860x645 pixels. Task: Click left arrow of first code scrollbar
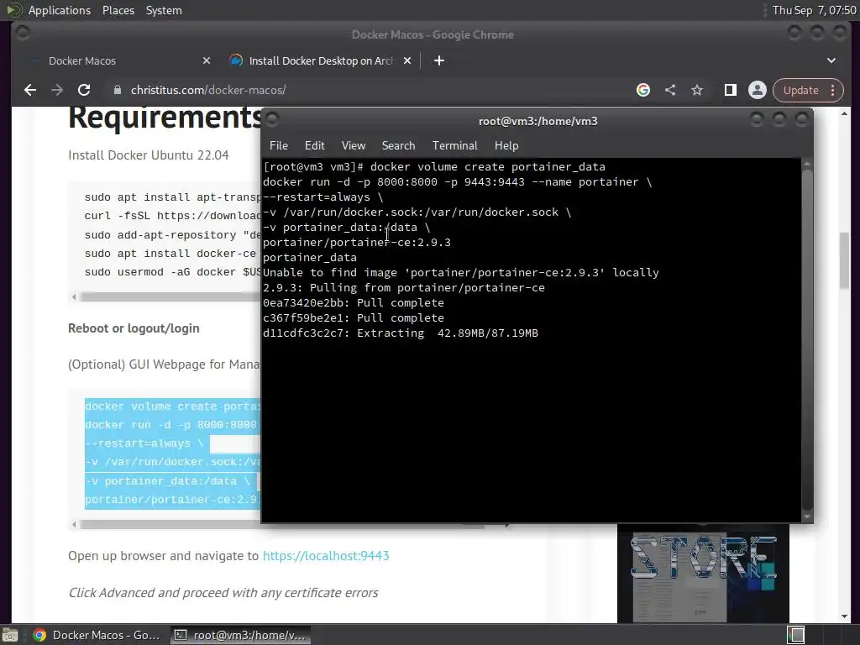74,296
